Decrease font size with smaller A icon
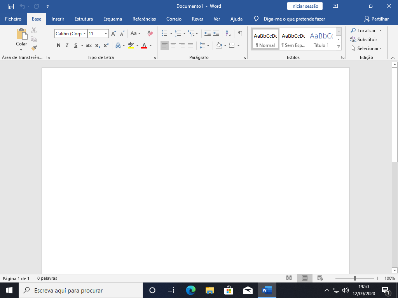This screenshot has width=398, height=298. (x=122, y=33)
